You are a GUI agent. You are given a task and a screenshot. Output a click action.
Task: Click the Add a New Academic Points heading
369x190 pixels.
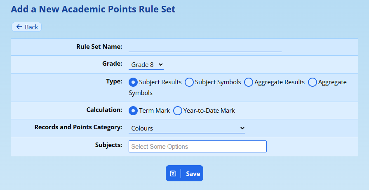(93, 9)
